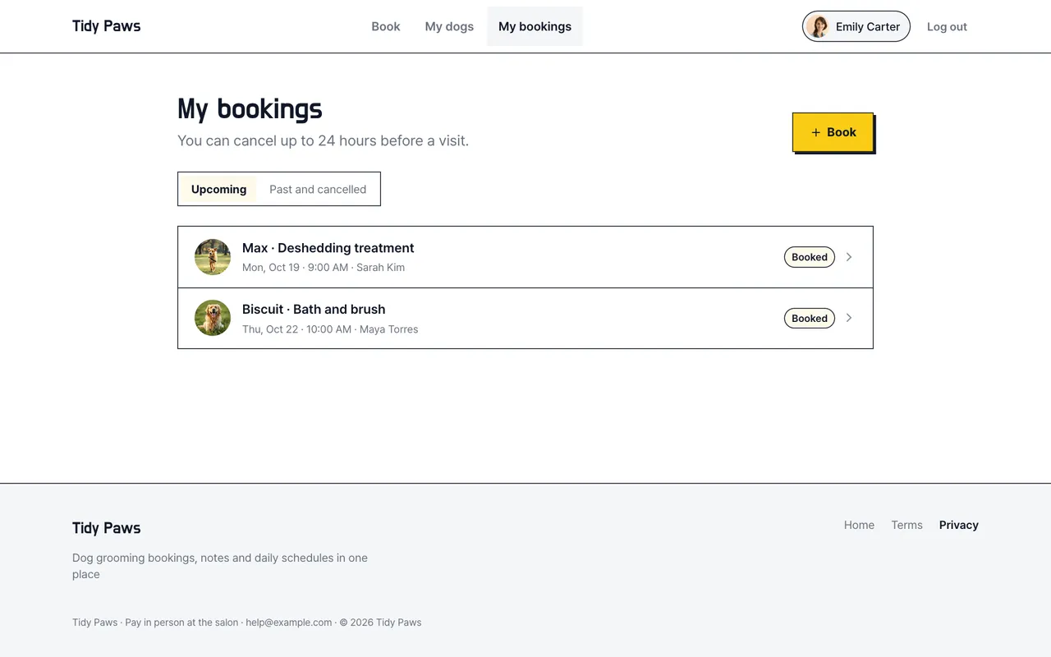The width and height of the screenshot is (1051, 657).
Task: Open the Terms footer link
Action: click(x=906, y=525)
